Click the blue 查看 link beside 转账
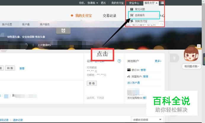The image size is (205, 123). pyautogui.click(x=22, y=68)
